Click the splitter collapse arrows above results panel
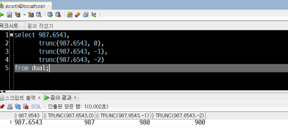 pyautogui.click(x=3, y=91)
